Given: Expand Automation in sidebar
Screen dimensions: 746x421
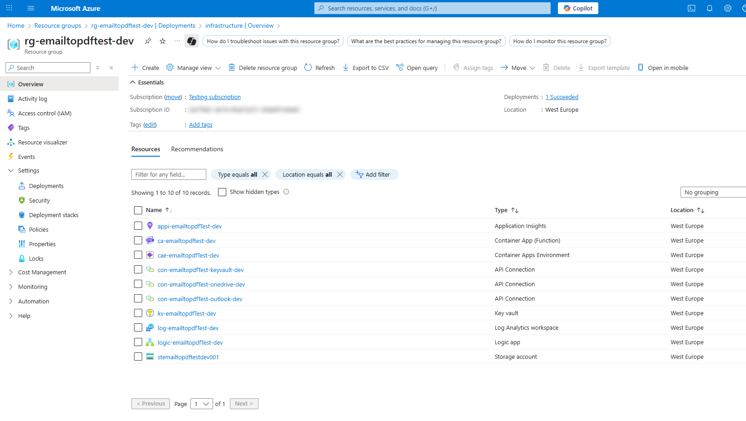Looking at the screenshot, I should (x=11, y=301).
